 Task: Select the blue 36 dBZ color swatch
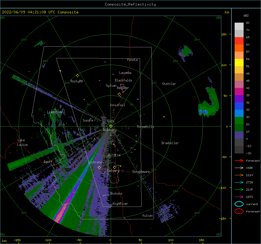[239, 106]
